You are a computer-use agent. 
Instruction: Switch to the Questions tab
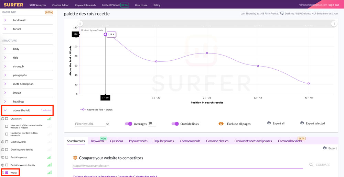point(117,141)
